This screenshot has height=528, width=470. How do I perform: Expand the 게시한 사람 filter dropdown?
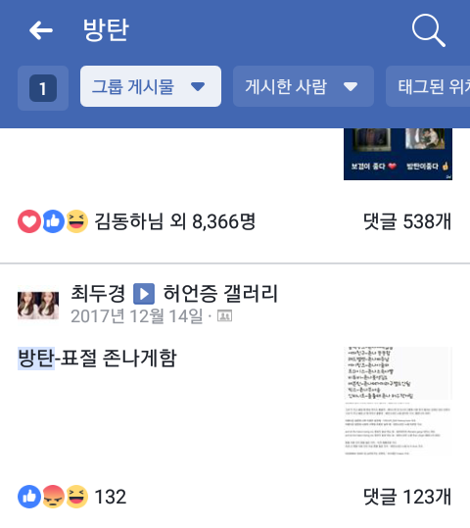click(304, 86)
